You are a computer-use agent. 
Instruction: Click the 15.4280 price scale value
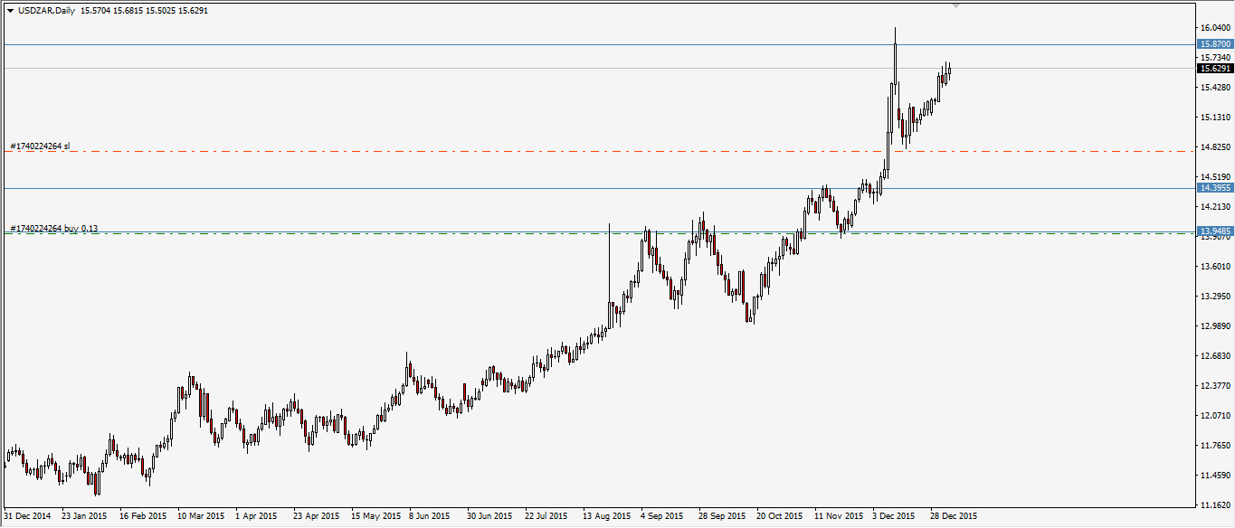[x=1215, y=88]
